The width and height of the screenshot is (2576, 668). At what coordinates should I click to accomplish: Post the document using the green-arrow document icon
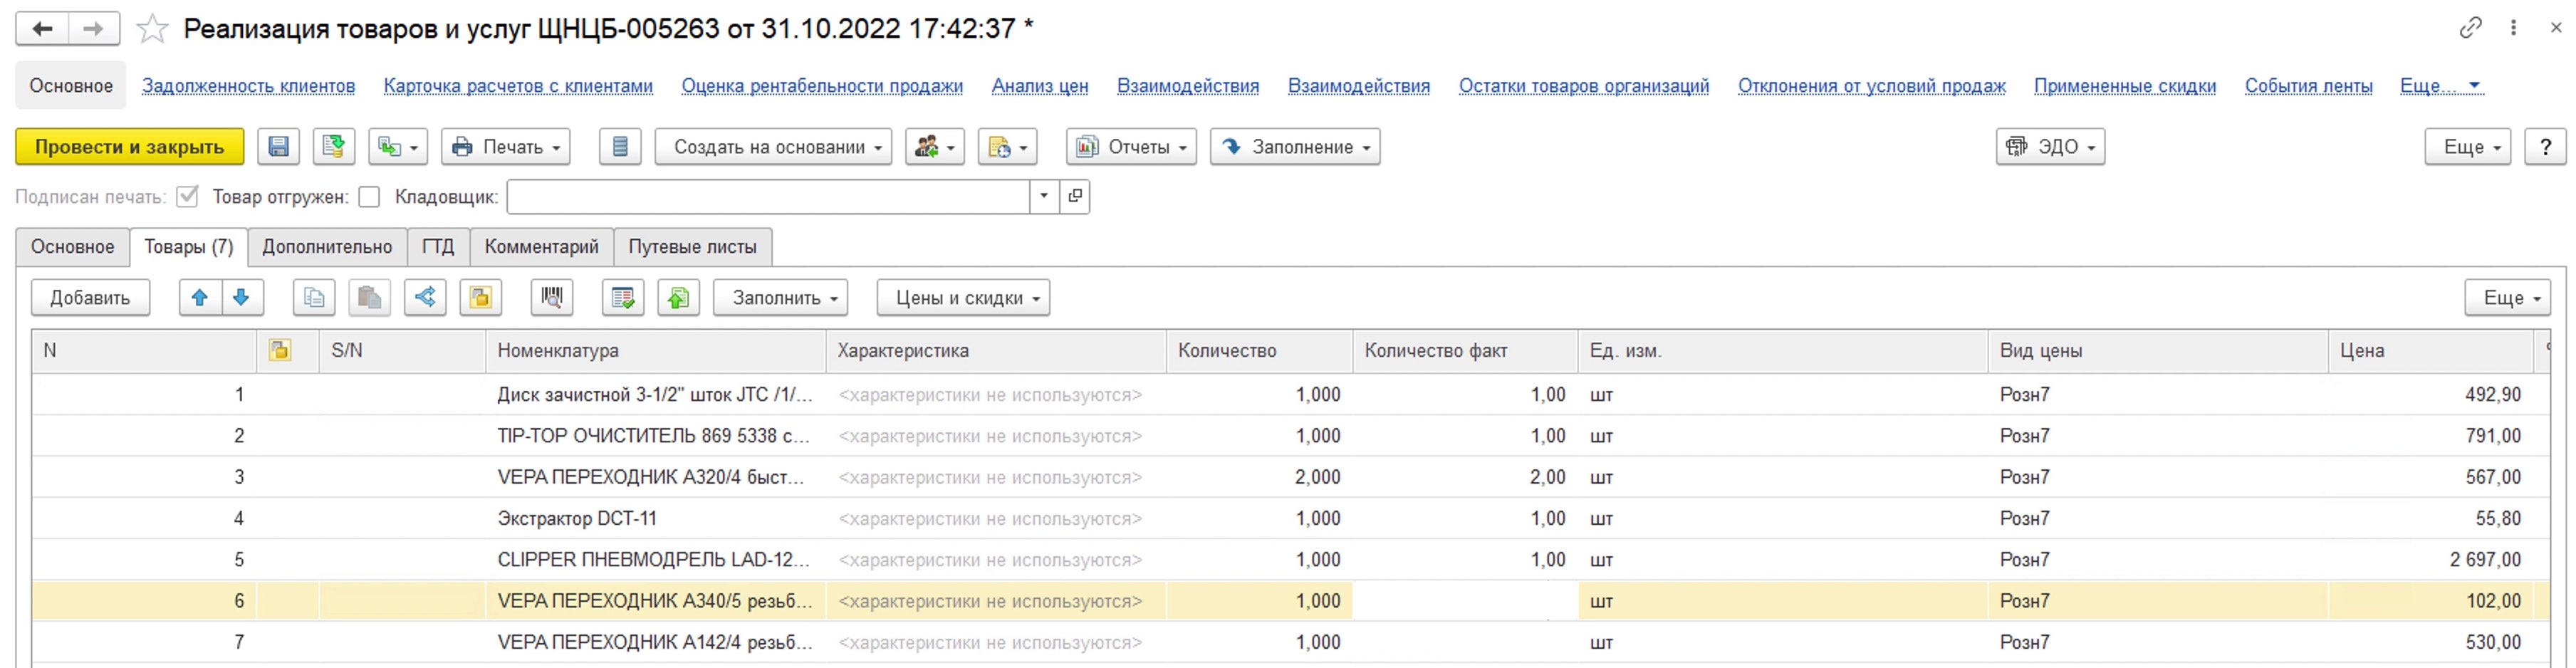(334, 147)
